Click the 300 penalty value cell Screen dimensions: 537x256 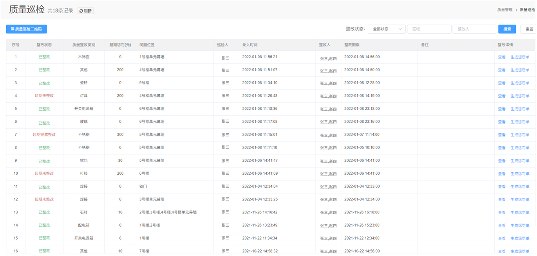point(120,134)
